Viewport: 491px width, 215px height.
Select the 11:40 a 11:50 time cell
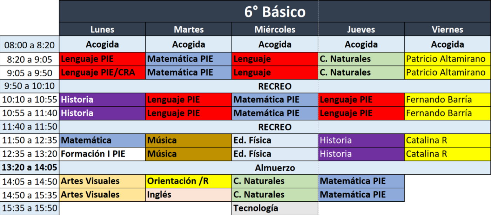(29, 127)
